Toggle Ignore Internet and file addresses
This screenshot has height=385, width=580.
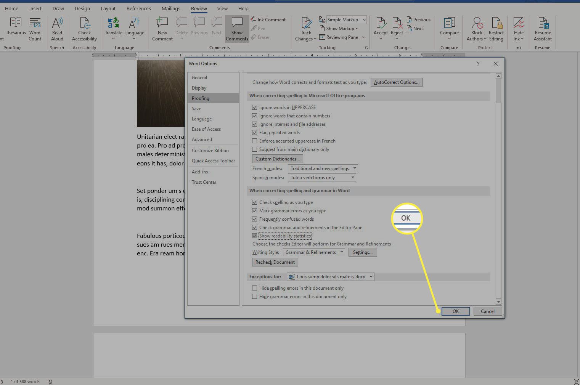point(254,124)
